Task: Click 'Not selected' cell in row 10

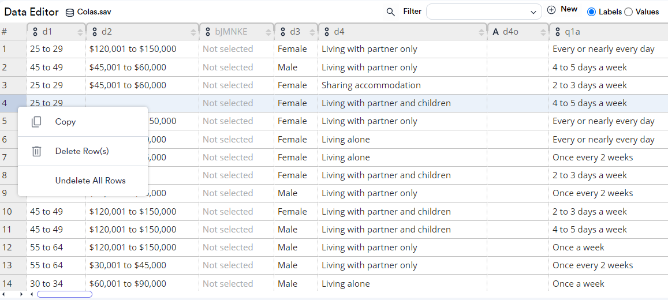Action: point(237,212)
